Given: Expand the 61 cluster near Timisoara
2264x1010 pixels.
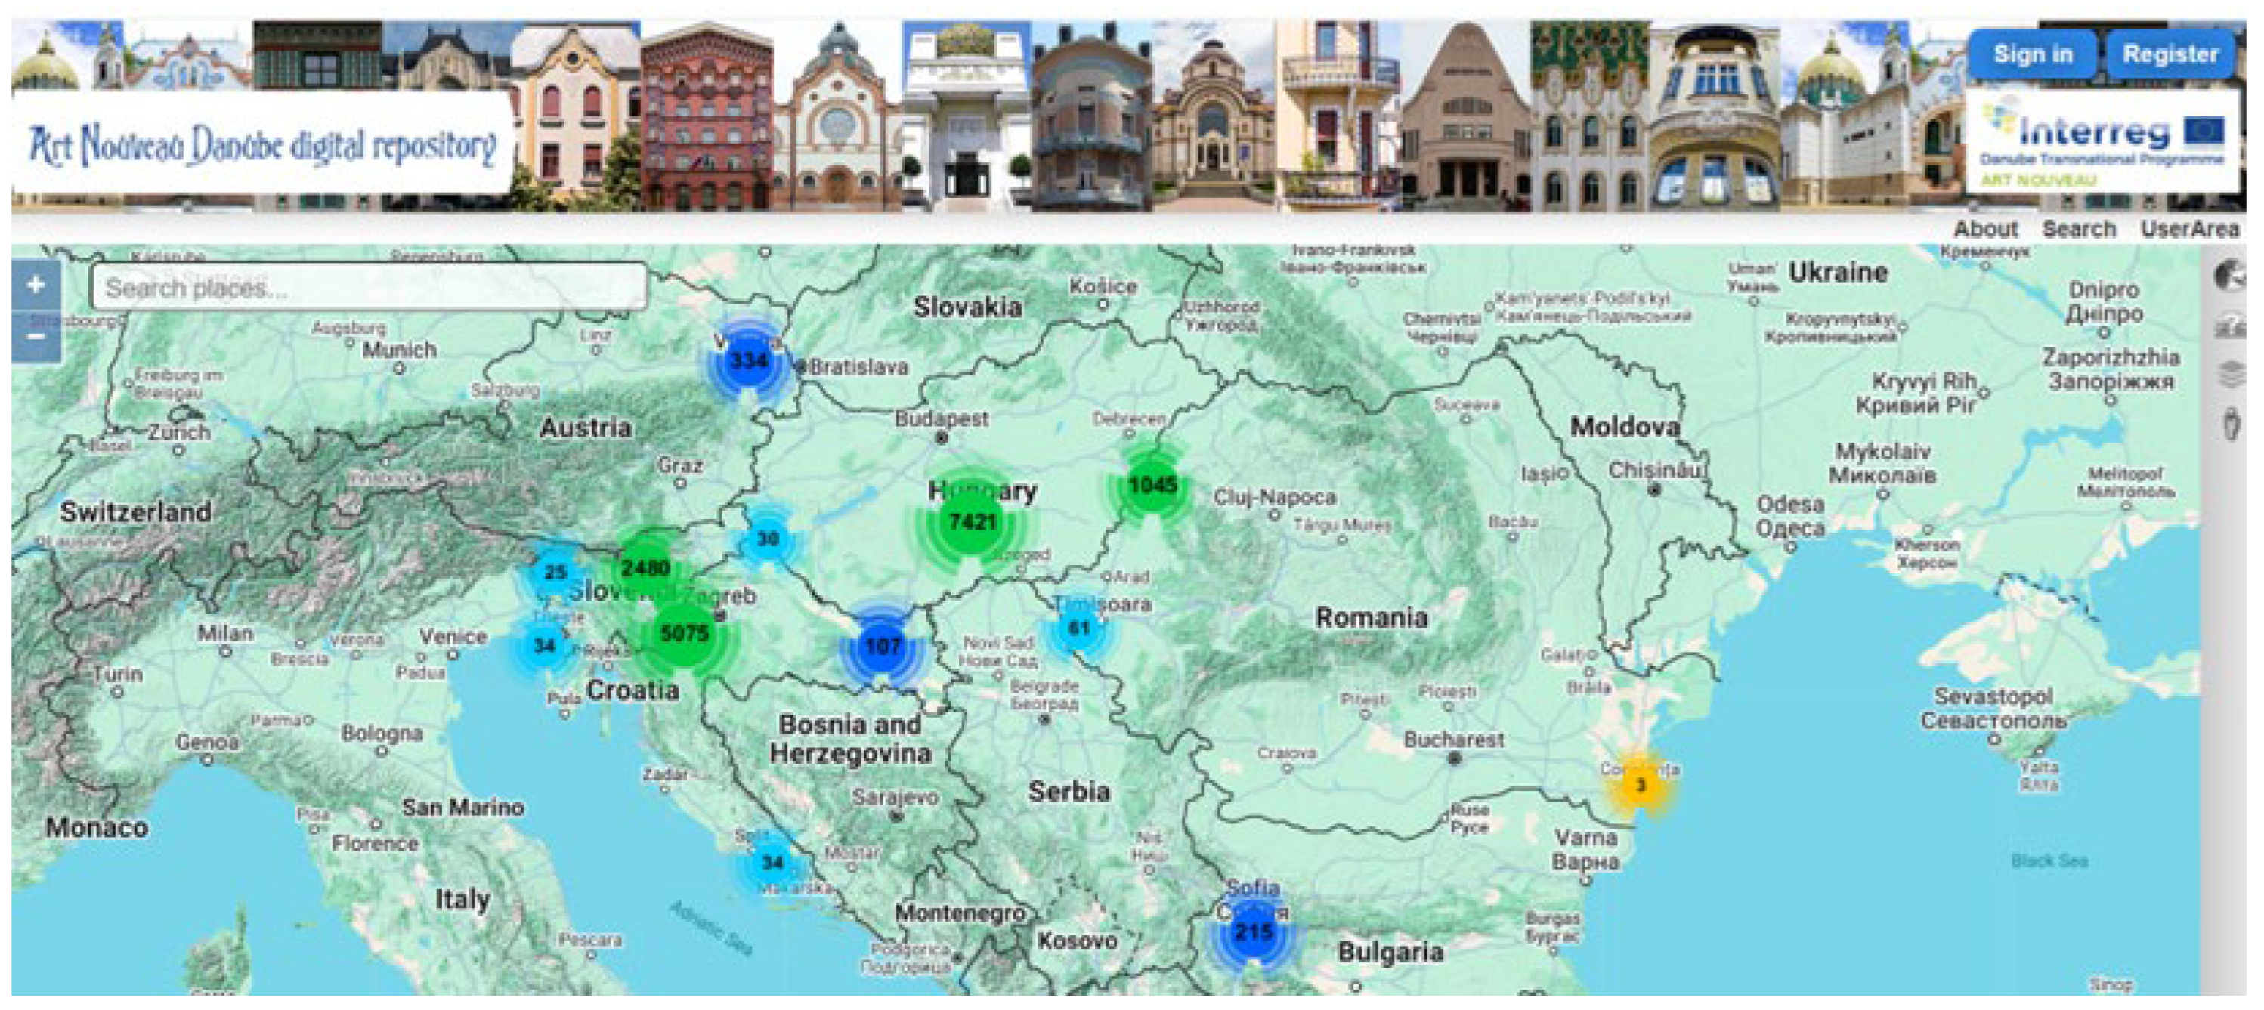Looking at the screenshot, I should 1078,628.
